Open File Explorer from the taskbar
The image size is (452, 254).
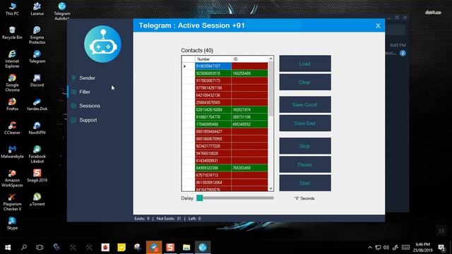[x=186, y=248]
